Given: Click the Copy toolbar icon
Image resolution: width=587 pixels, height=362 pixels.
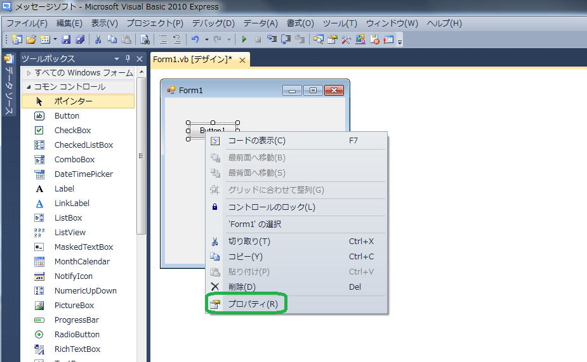Looking at the screenshot, I should point(112,39).
